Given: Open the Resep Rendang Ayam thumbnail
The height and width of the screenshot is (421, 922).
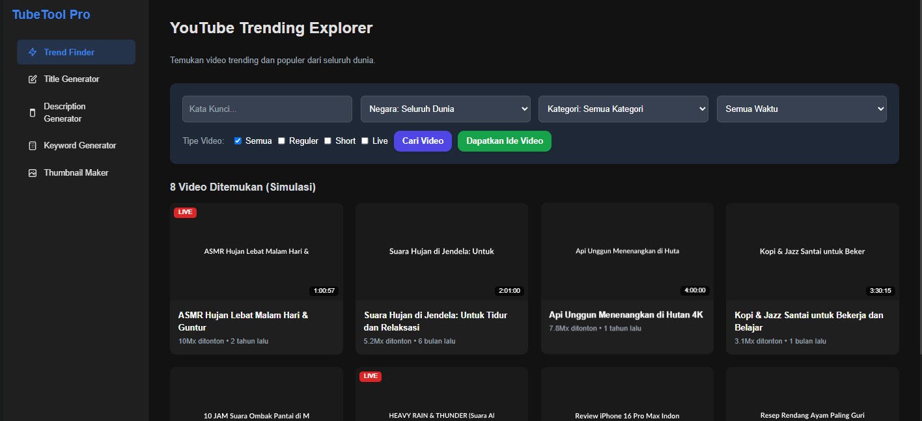Looking at the screenshot, I should [x=813, y=394].
